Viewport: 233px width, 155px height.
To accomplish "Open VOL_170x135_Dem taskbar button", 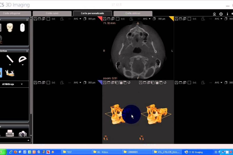I will tap(167, 152).
